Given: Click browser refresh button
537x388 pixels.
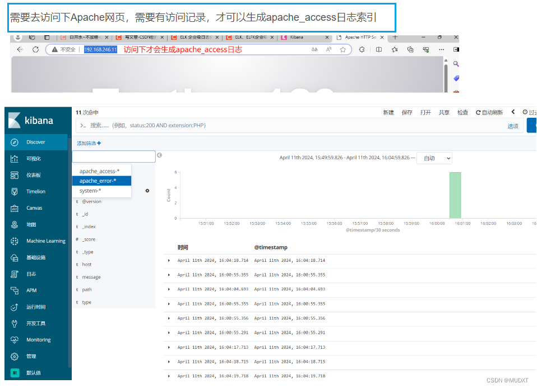Looking at the screenshot, I should pyautogui.click(x=36, y=50).
